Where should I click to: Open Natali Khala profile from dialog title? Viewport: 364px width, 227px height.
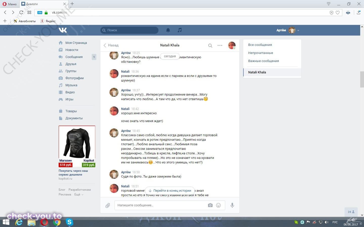click(170, 45)
